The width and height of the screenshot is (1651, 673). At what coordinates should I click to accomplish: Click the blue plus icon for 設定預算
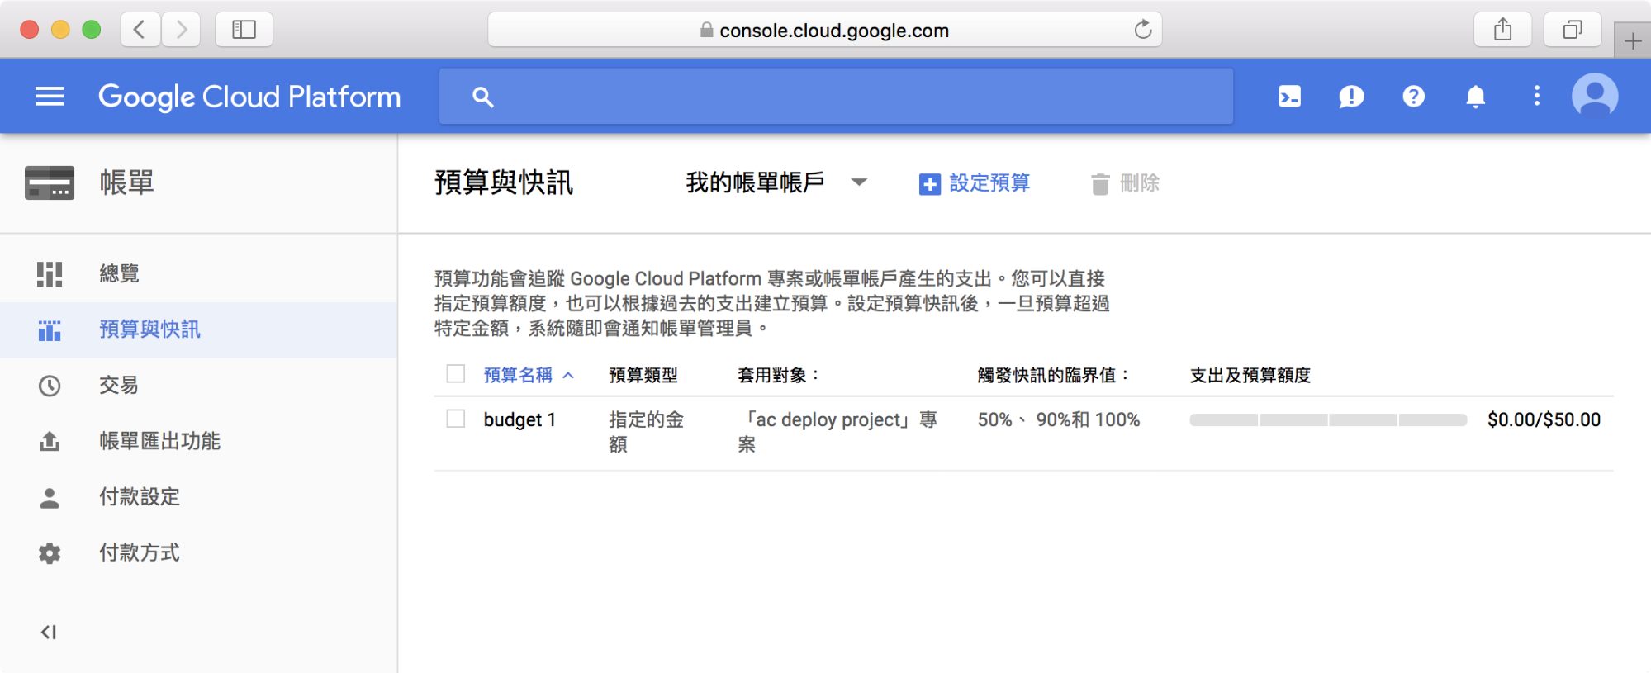click(x=929, y=184)
